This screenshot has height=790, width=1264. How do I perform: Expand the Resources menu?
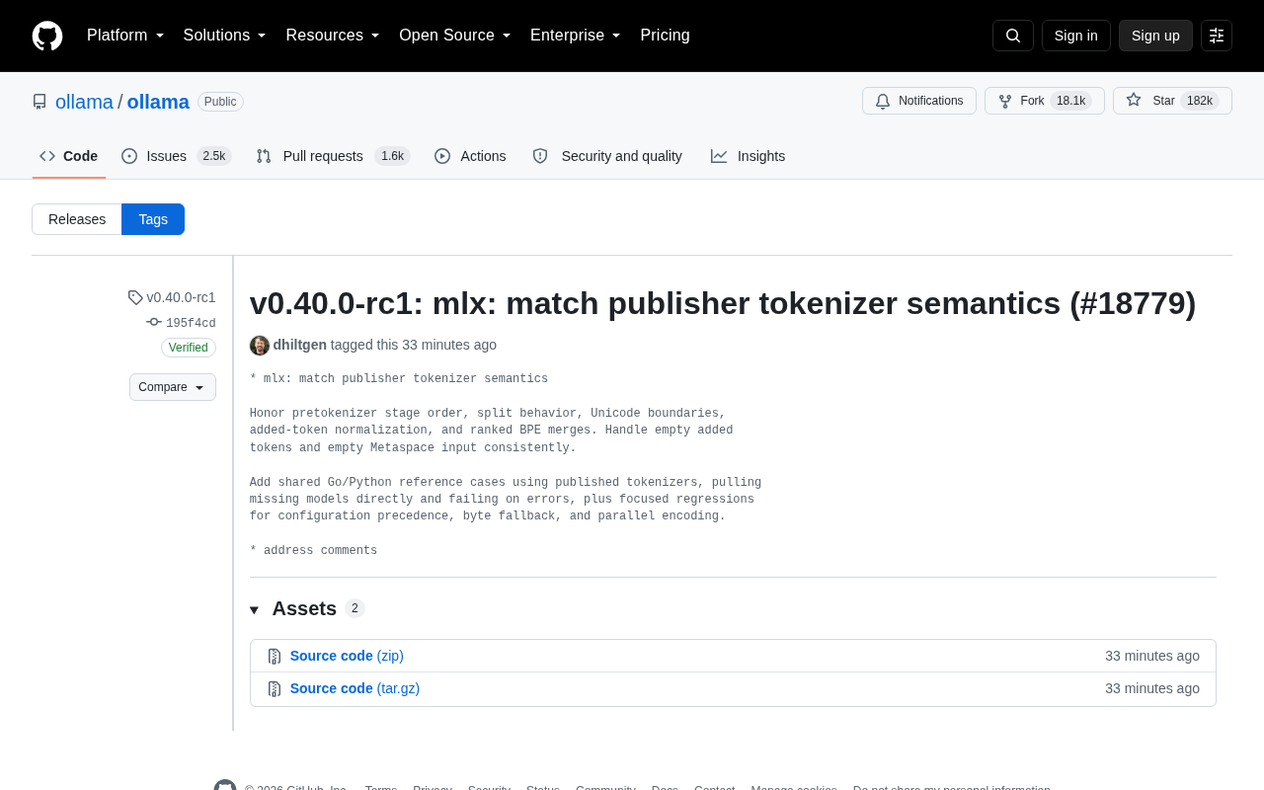tap(333, 36)
